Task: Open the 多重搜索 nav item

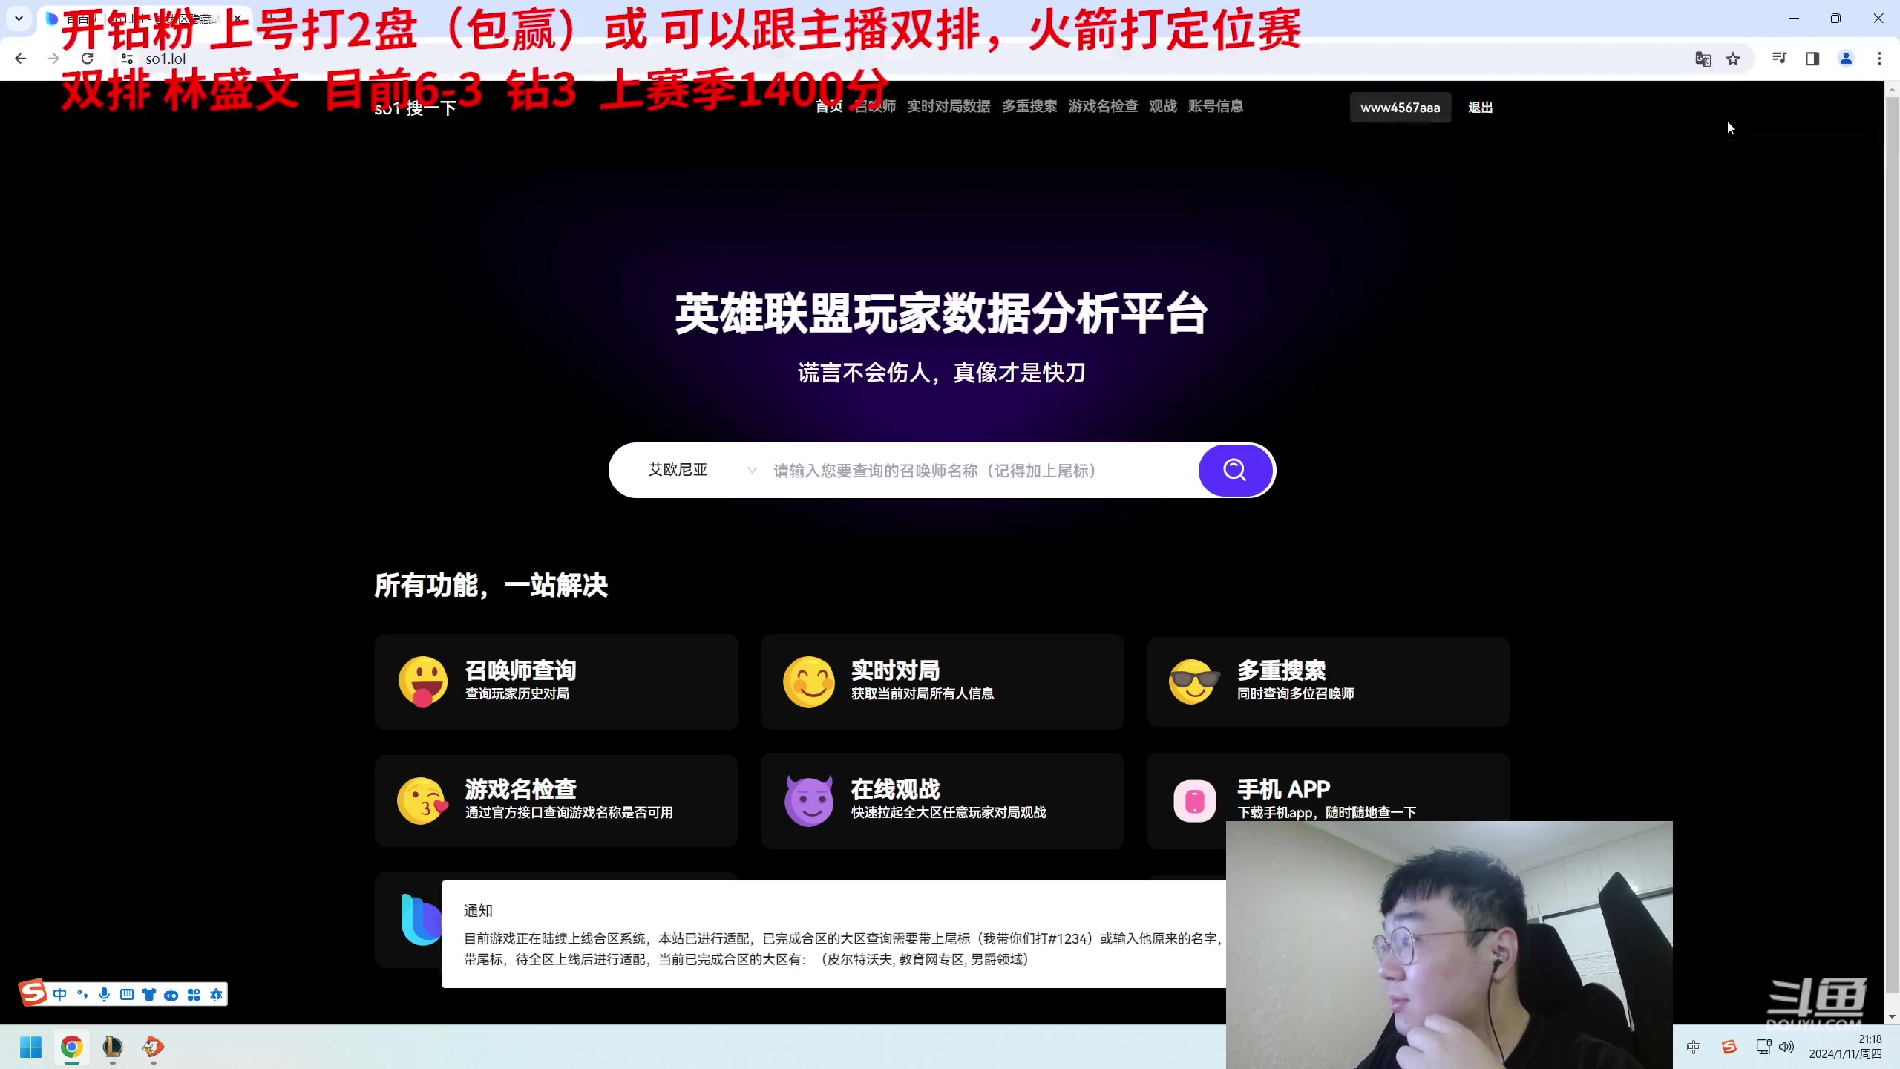Action: (1029, 106)
